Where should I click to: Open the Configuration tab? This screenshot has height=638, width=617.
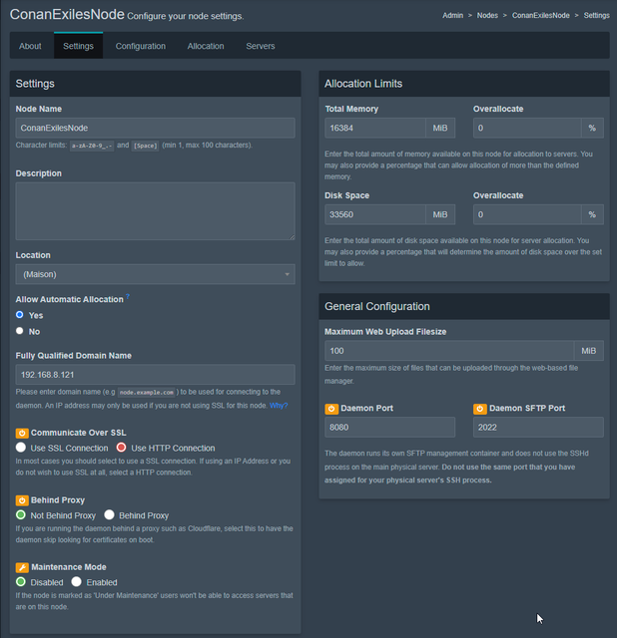141,46
